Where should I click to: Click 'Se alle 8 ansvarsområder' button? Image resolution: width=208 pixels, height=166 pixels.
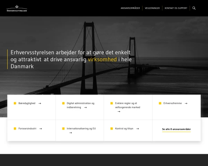(x=176, y=129)
